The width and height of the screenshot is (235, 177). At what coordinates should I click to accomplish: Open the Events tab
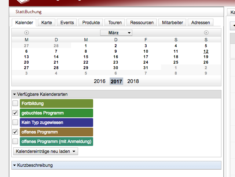[x=67, y=23]
